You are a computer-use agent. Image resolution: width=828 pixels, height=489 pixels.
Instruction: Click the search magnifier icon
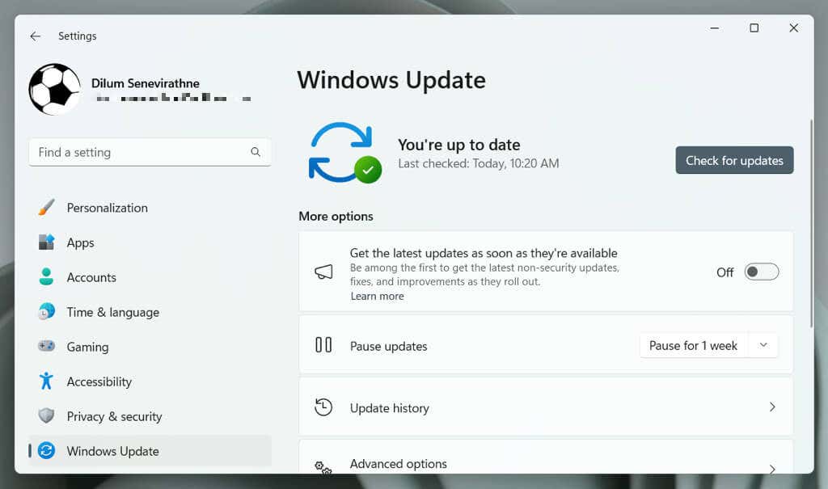[256, 152]
